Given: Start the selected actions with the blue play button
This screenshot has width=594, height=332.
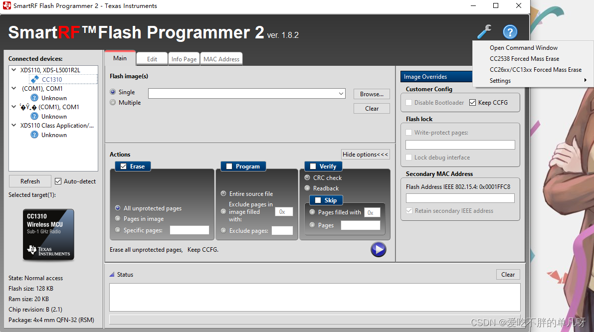Looking at the screenshot, I should pyautogui.click(x=378, y=249).
